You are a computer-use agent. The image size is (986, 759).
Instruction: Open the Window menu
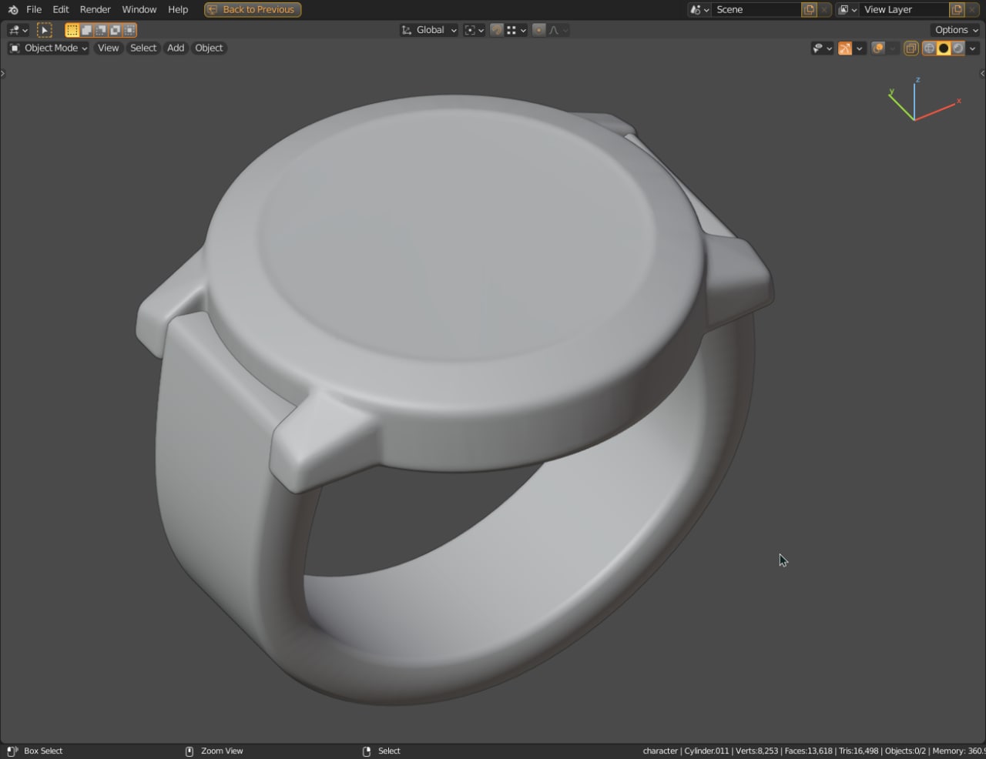pos(139,9)
